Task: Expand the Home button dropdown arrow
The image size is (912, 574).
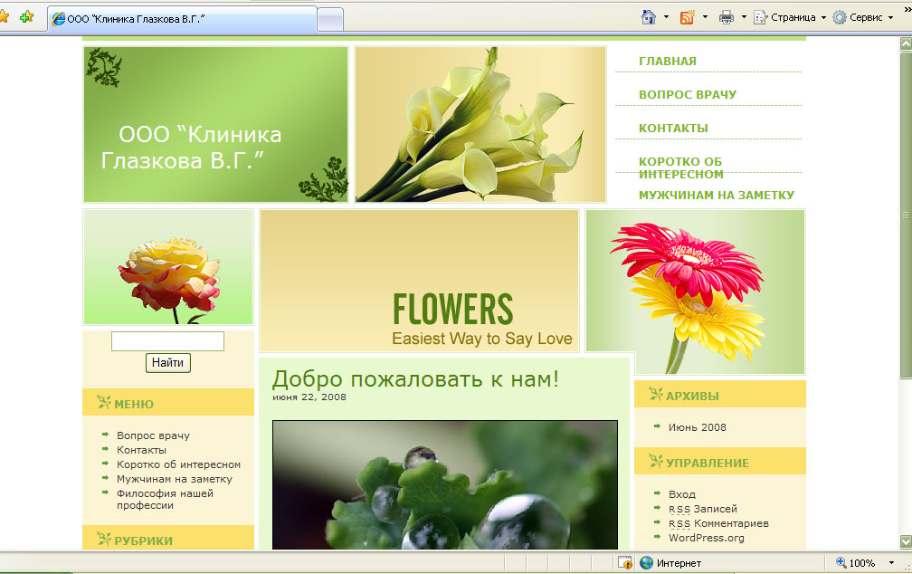Action: tap(667, 17)
